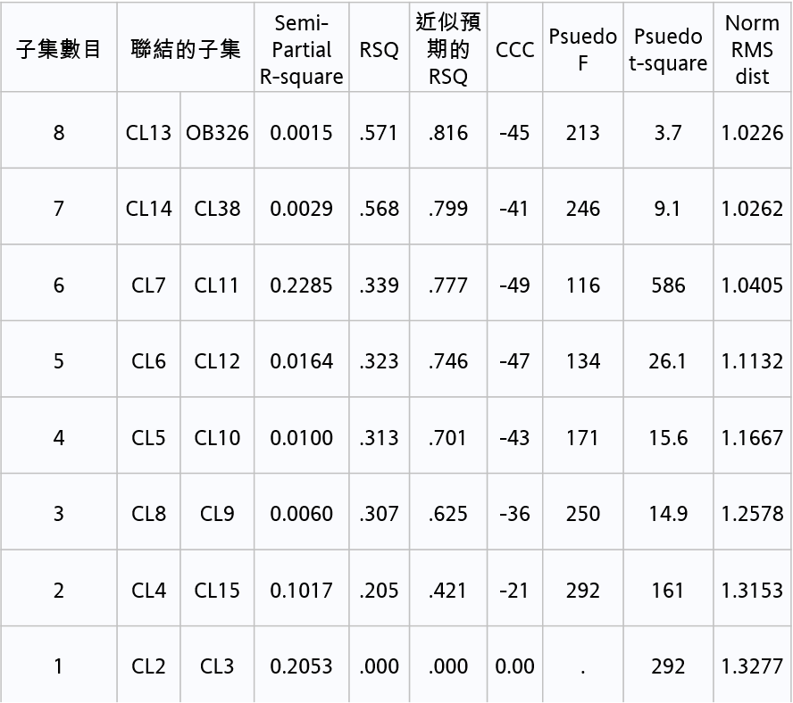Click the Semi-Partial R-square column header
Image resolution: width=793 pixels, height=703 pixels.
tap(302, 49)
